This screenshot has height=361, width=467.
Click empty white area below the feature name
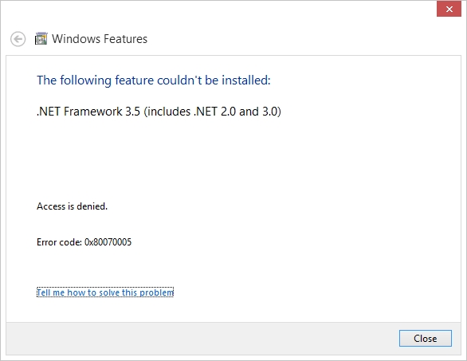(233, 158)
